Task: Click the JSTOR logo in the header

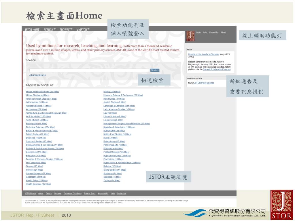Action: click(x=190, y=36)
